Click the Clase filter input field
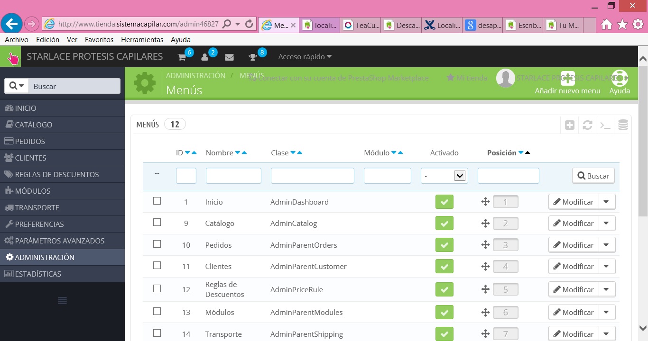The image size is (648, 341). click(x=313, y=176)
